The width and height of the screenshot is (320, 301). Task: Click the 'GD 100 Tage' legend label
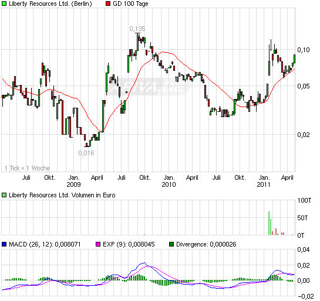(130, 4)
